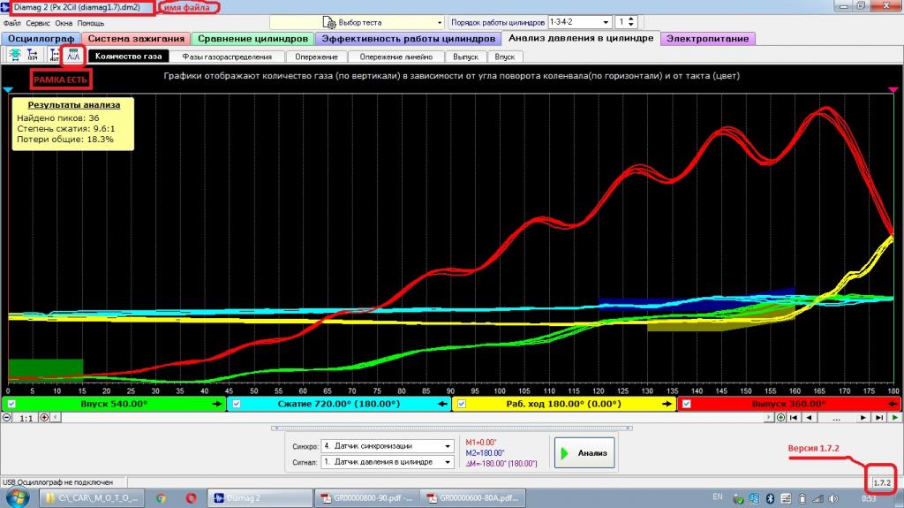Start playback with the green play arrow

point(895,417)
